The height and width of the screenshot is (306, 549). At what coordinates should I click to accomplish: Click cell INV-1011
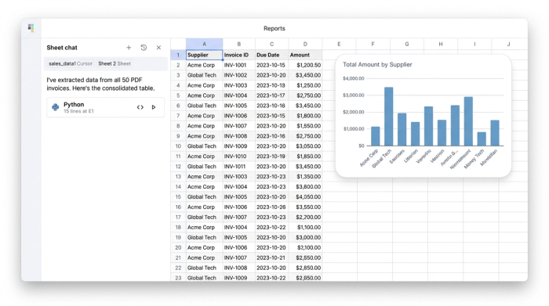tap(238, 166)
